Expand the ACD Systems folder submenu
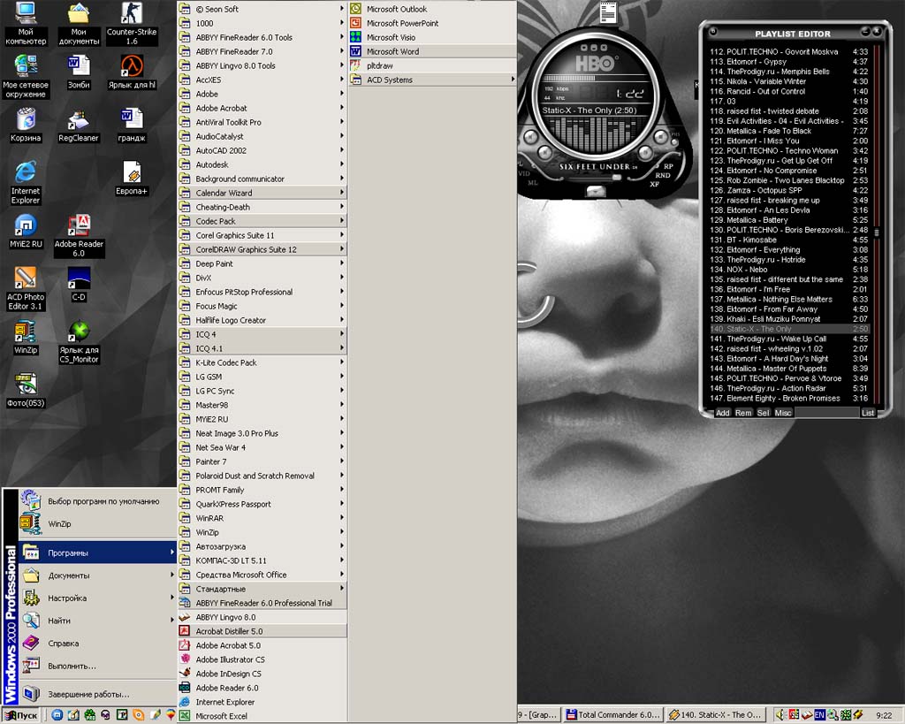 click(432, 80)
